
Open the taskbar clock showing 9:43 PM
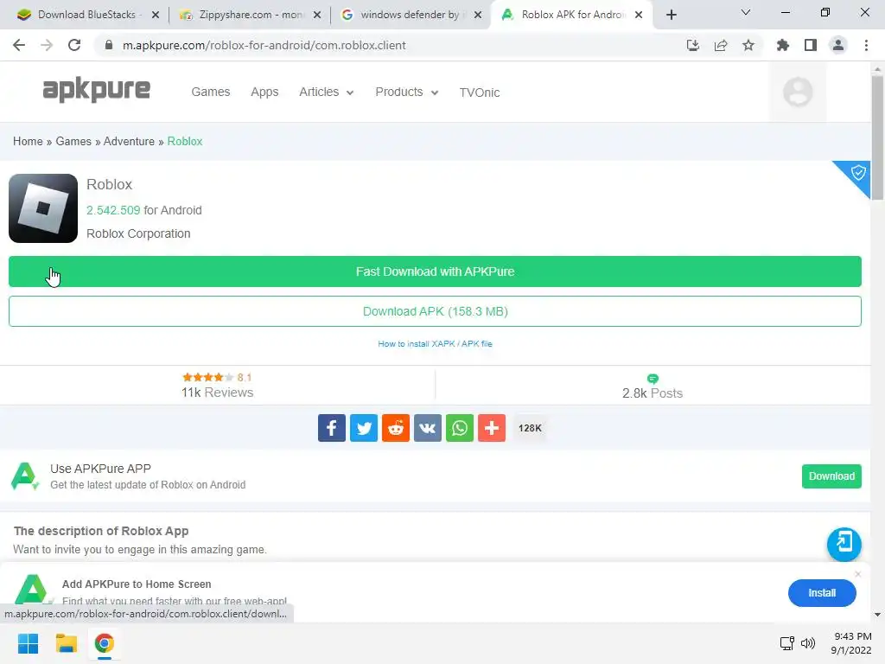851,643
